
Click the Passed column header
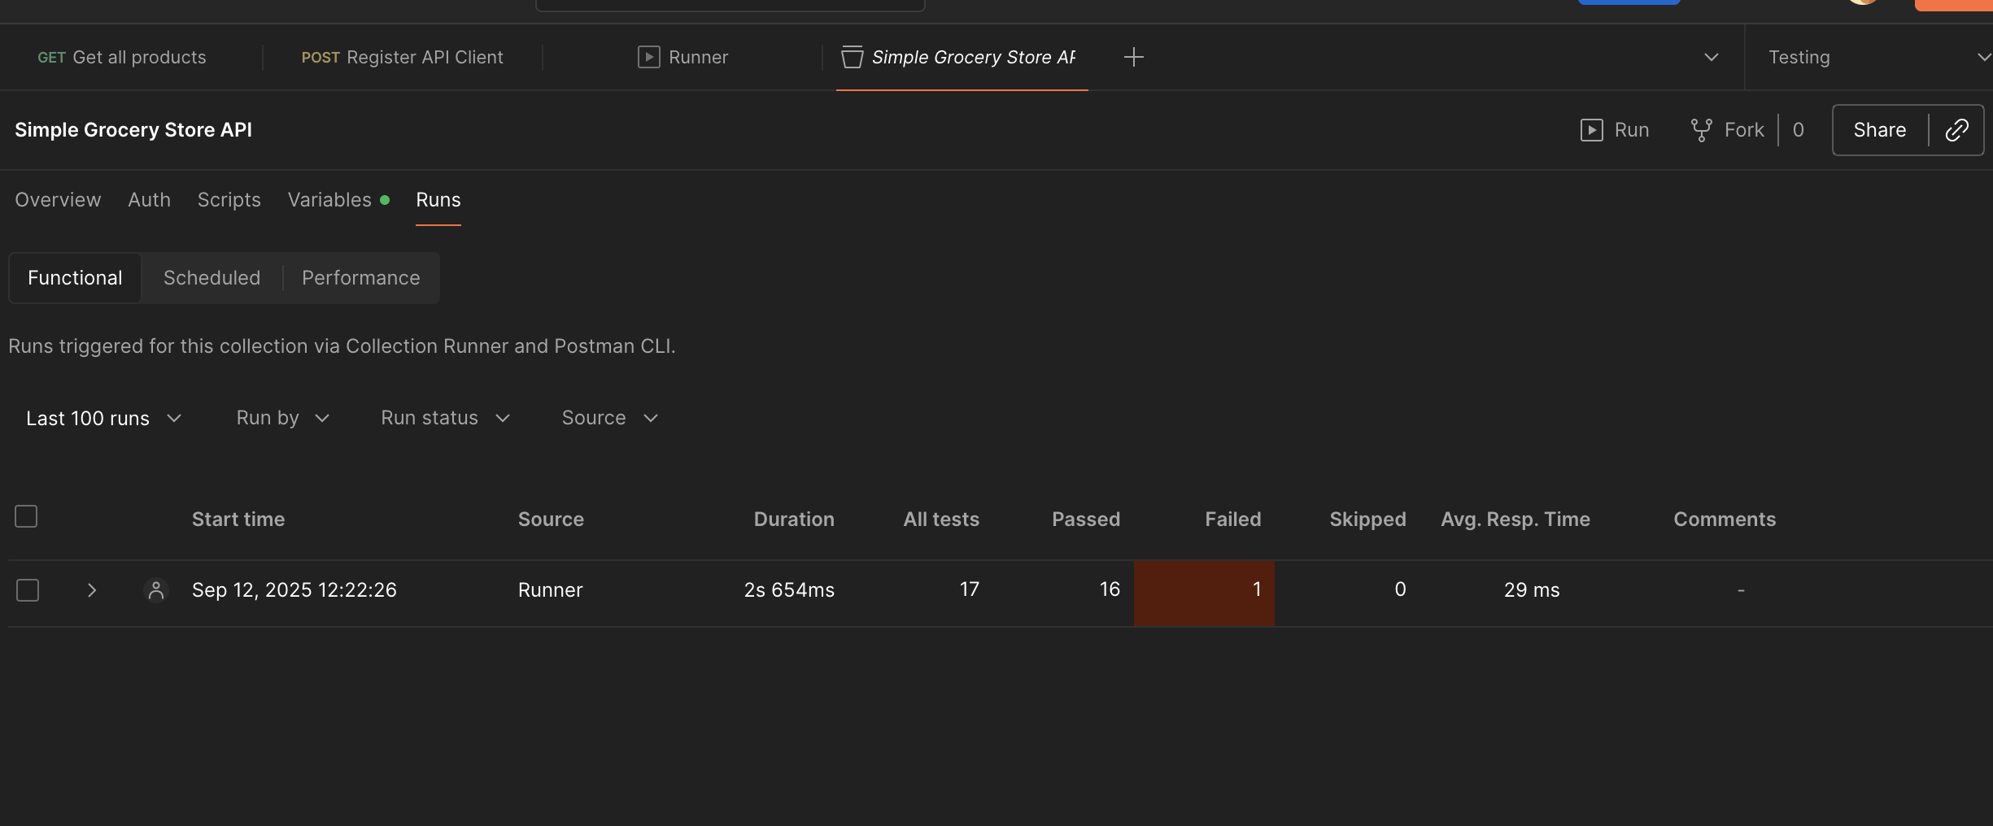point(1086,520)
